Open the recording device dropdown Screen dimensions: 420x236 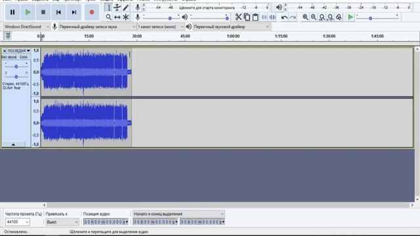click(x=97, y=27)
